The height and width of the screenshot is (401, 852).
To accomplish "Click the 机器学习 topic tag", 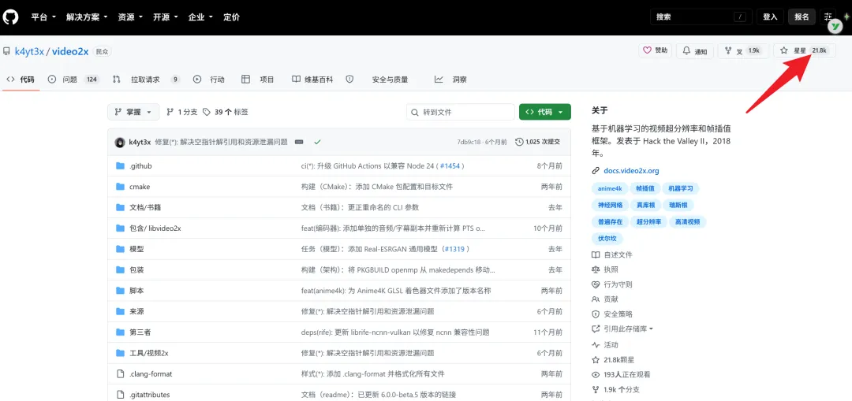I will [x=681, y=188].
